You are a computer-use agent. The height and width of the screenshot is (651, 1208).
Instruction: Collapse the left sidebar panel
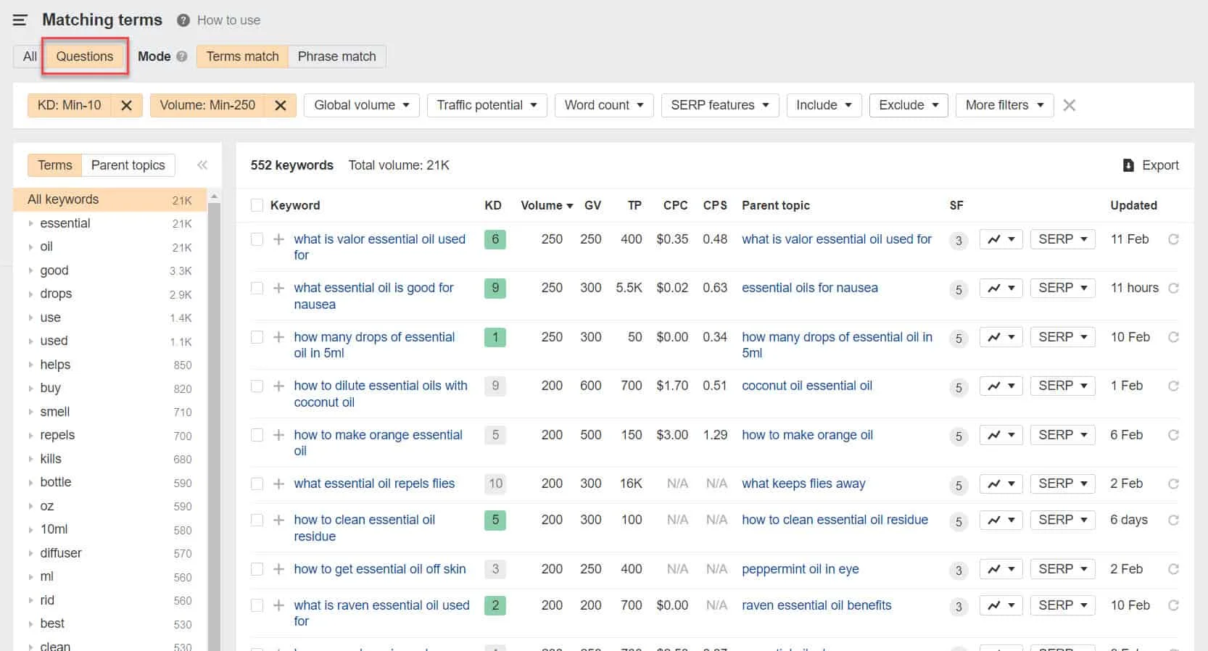tap(202, 165)
